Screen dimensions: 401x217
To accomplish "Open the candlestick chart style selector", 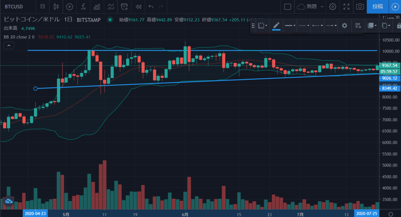I will click(56, 6).
